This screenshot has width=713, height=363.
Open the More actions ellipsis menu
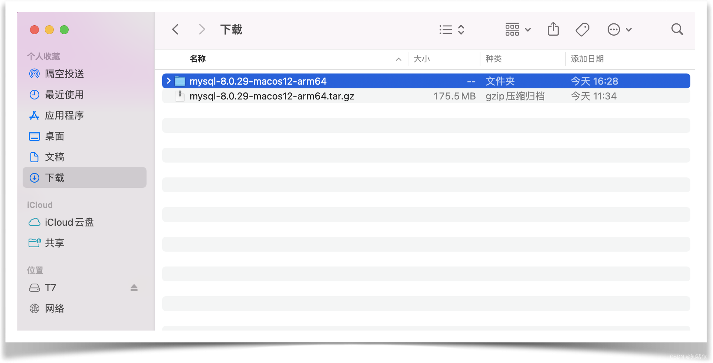tap(619, 30)
